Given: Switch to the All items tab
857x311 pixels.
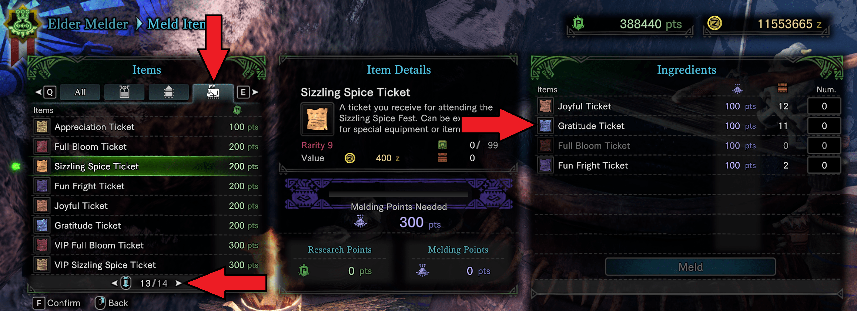Looking at the screenshot, I should click(x=80, y=92).
